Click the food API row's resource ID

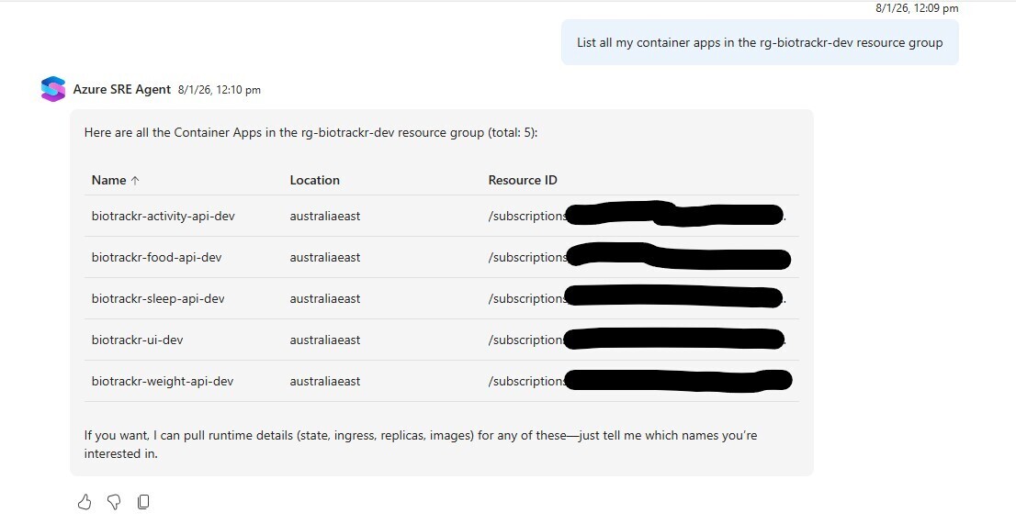(527, 257)
